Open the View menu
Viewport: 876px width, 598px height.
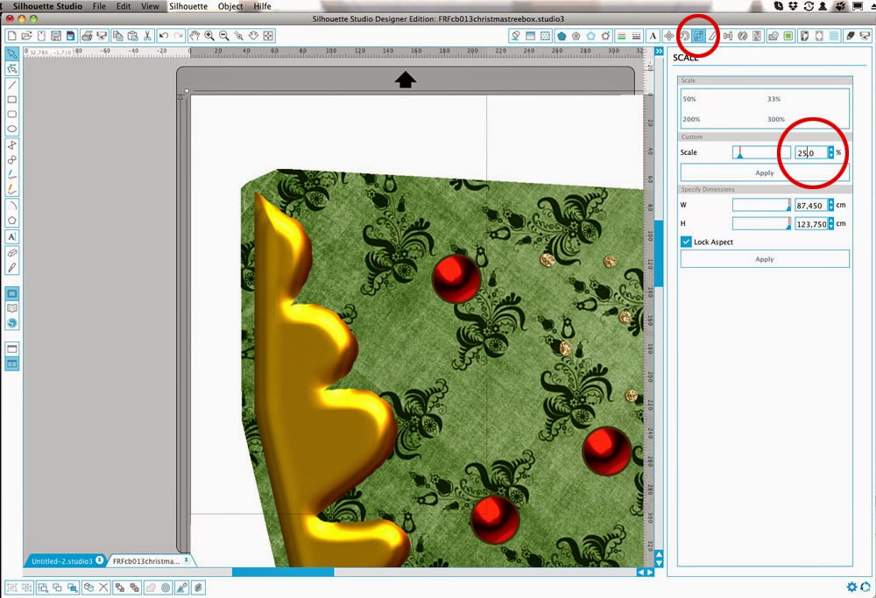(x=150, y=6)
